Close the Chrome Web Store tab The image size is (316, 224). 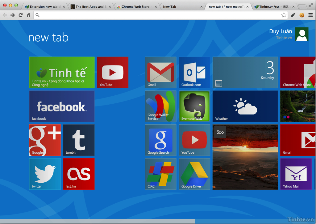tap(156, 7)
